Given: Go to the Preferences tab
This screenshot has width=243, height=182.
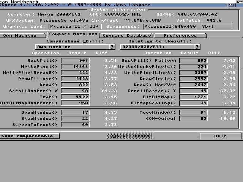Looking at the screenshot, I should [180, 35].
